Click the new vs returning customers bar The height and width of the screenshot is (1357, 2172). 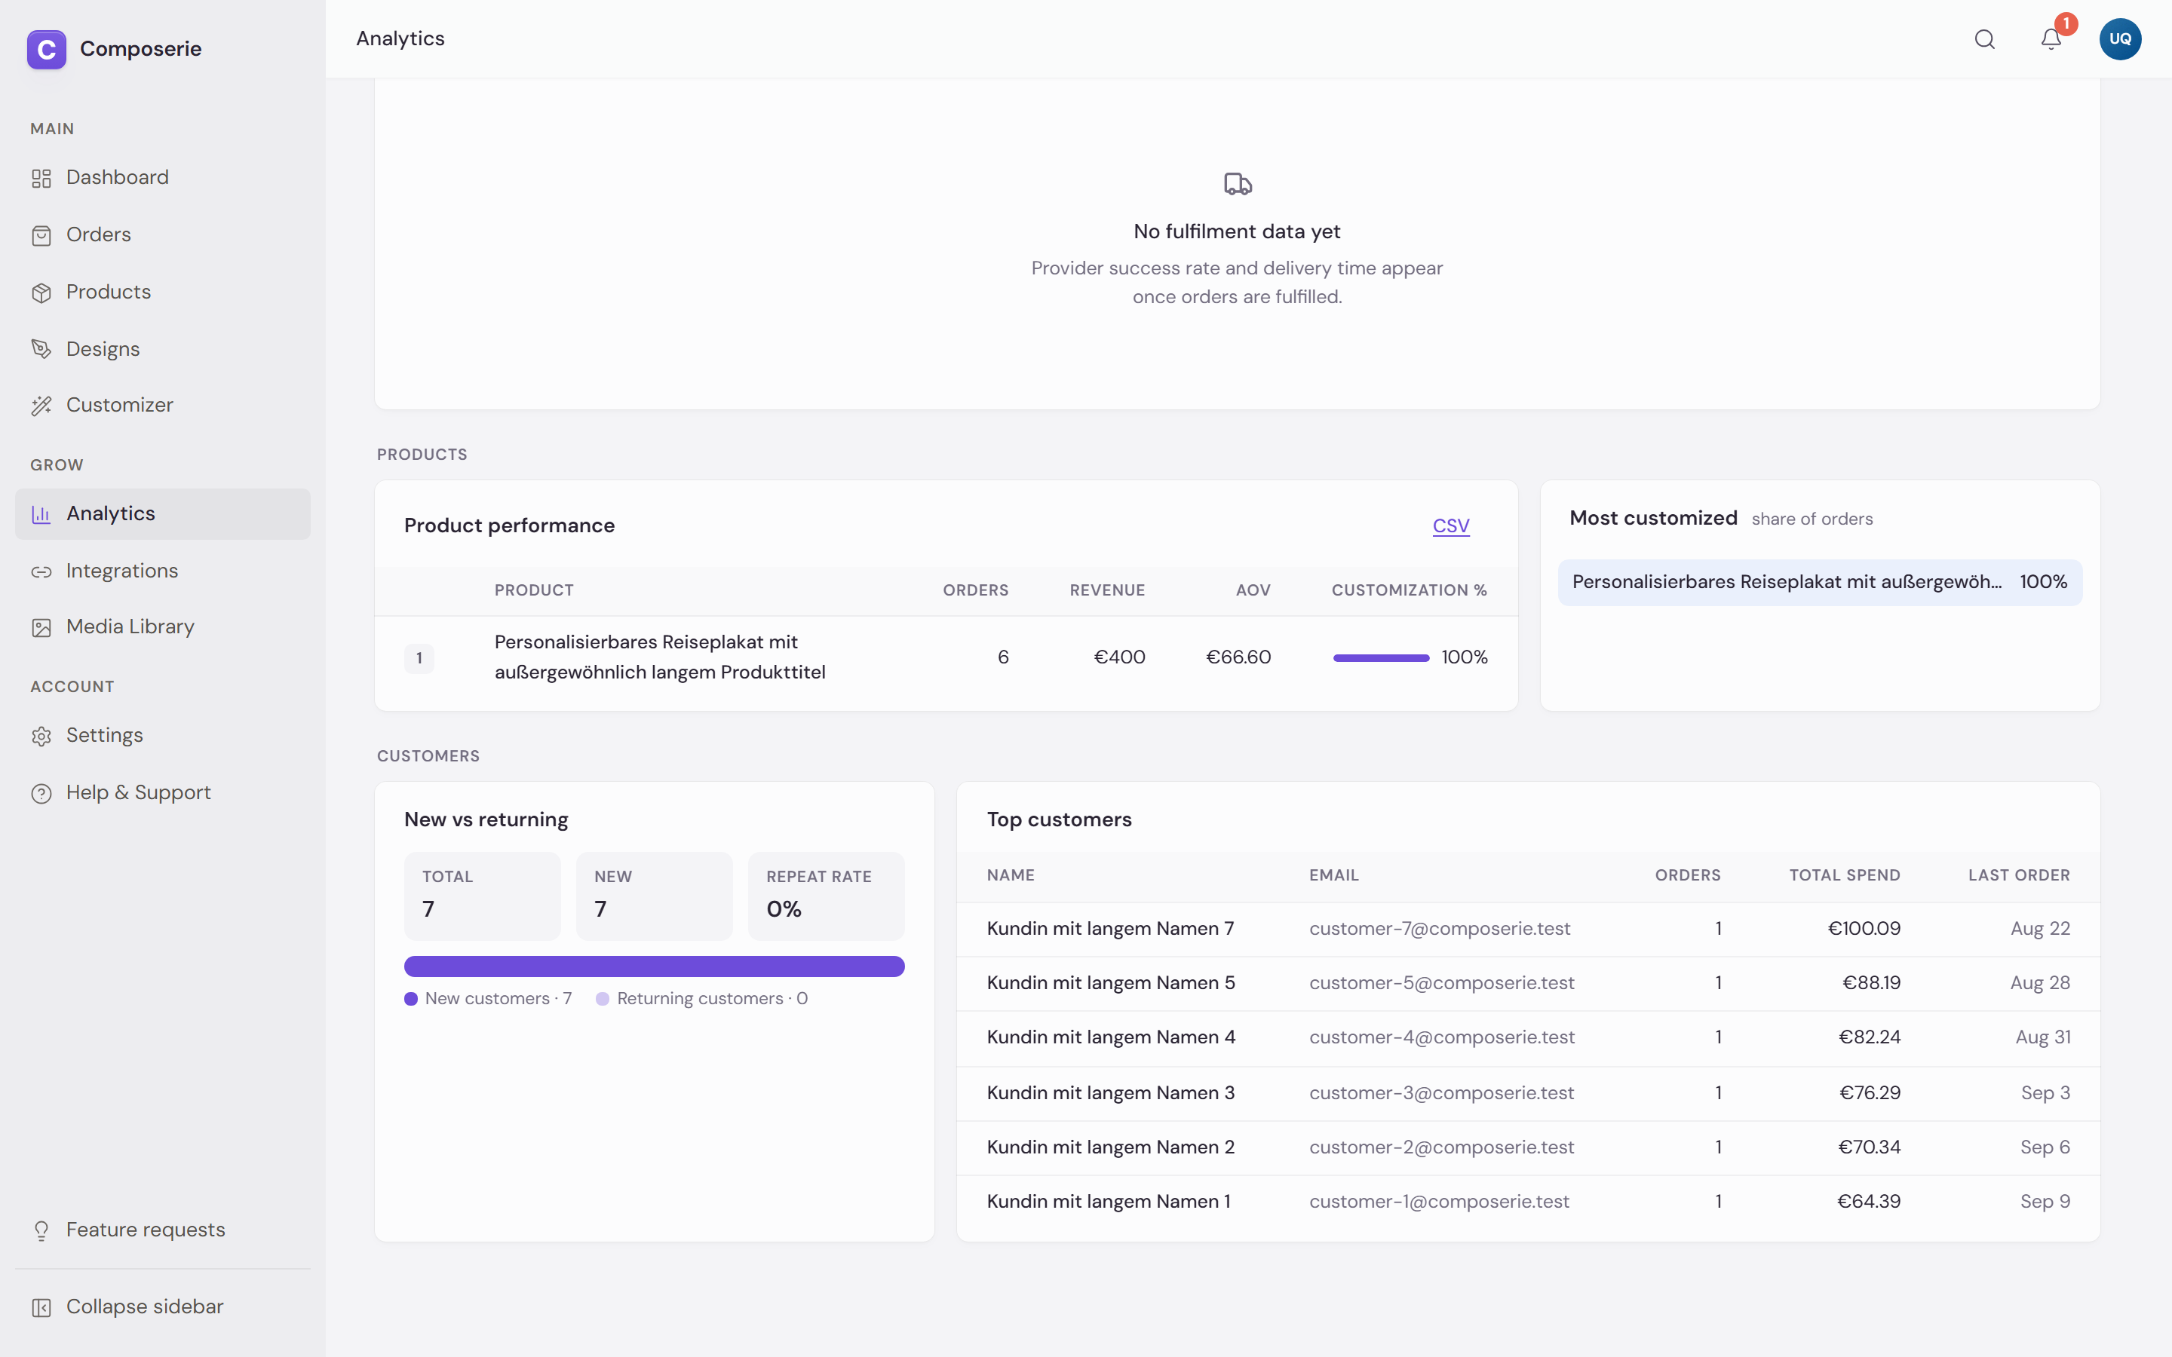pyautogui.click(x=655, y=966)
